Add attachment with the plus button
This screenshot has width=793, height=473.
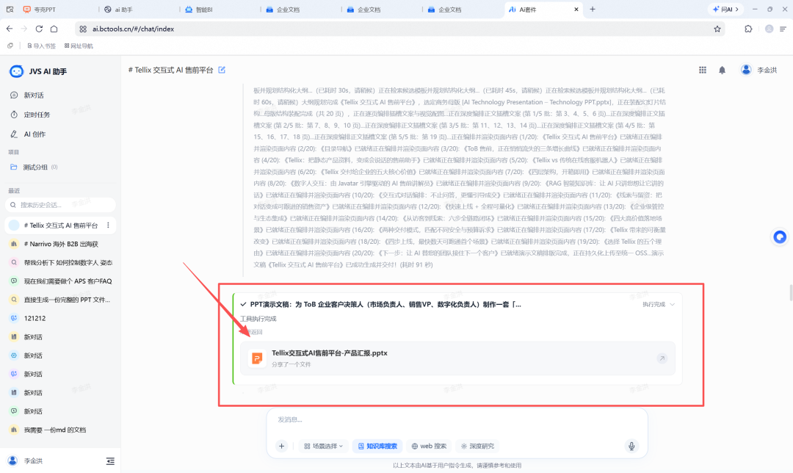[x=282, y=446]
